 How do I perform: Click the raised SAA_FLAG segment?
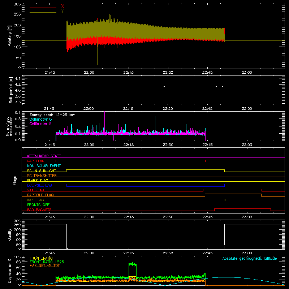[232, 189]
